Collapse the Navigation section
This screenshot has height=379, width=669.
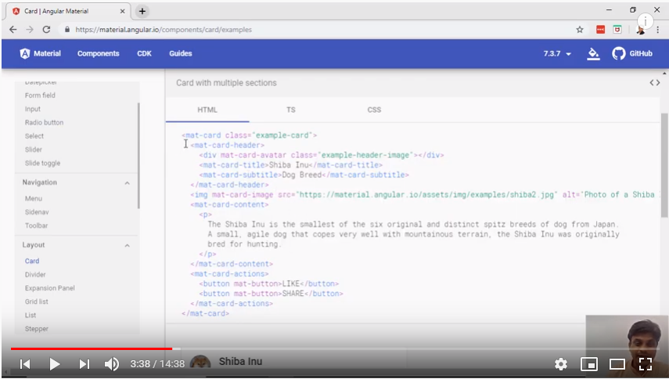coord(128,182)
